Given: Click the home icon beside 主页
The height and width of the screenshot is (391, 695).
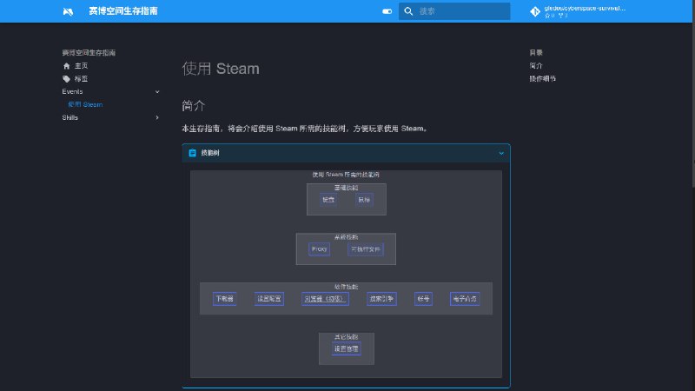Looking at the screenshot, I should (66, 66).
